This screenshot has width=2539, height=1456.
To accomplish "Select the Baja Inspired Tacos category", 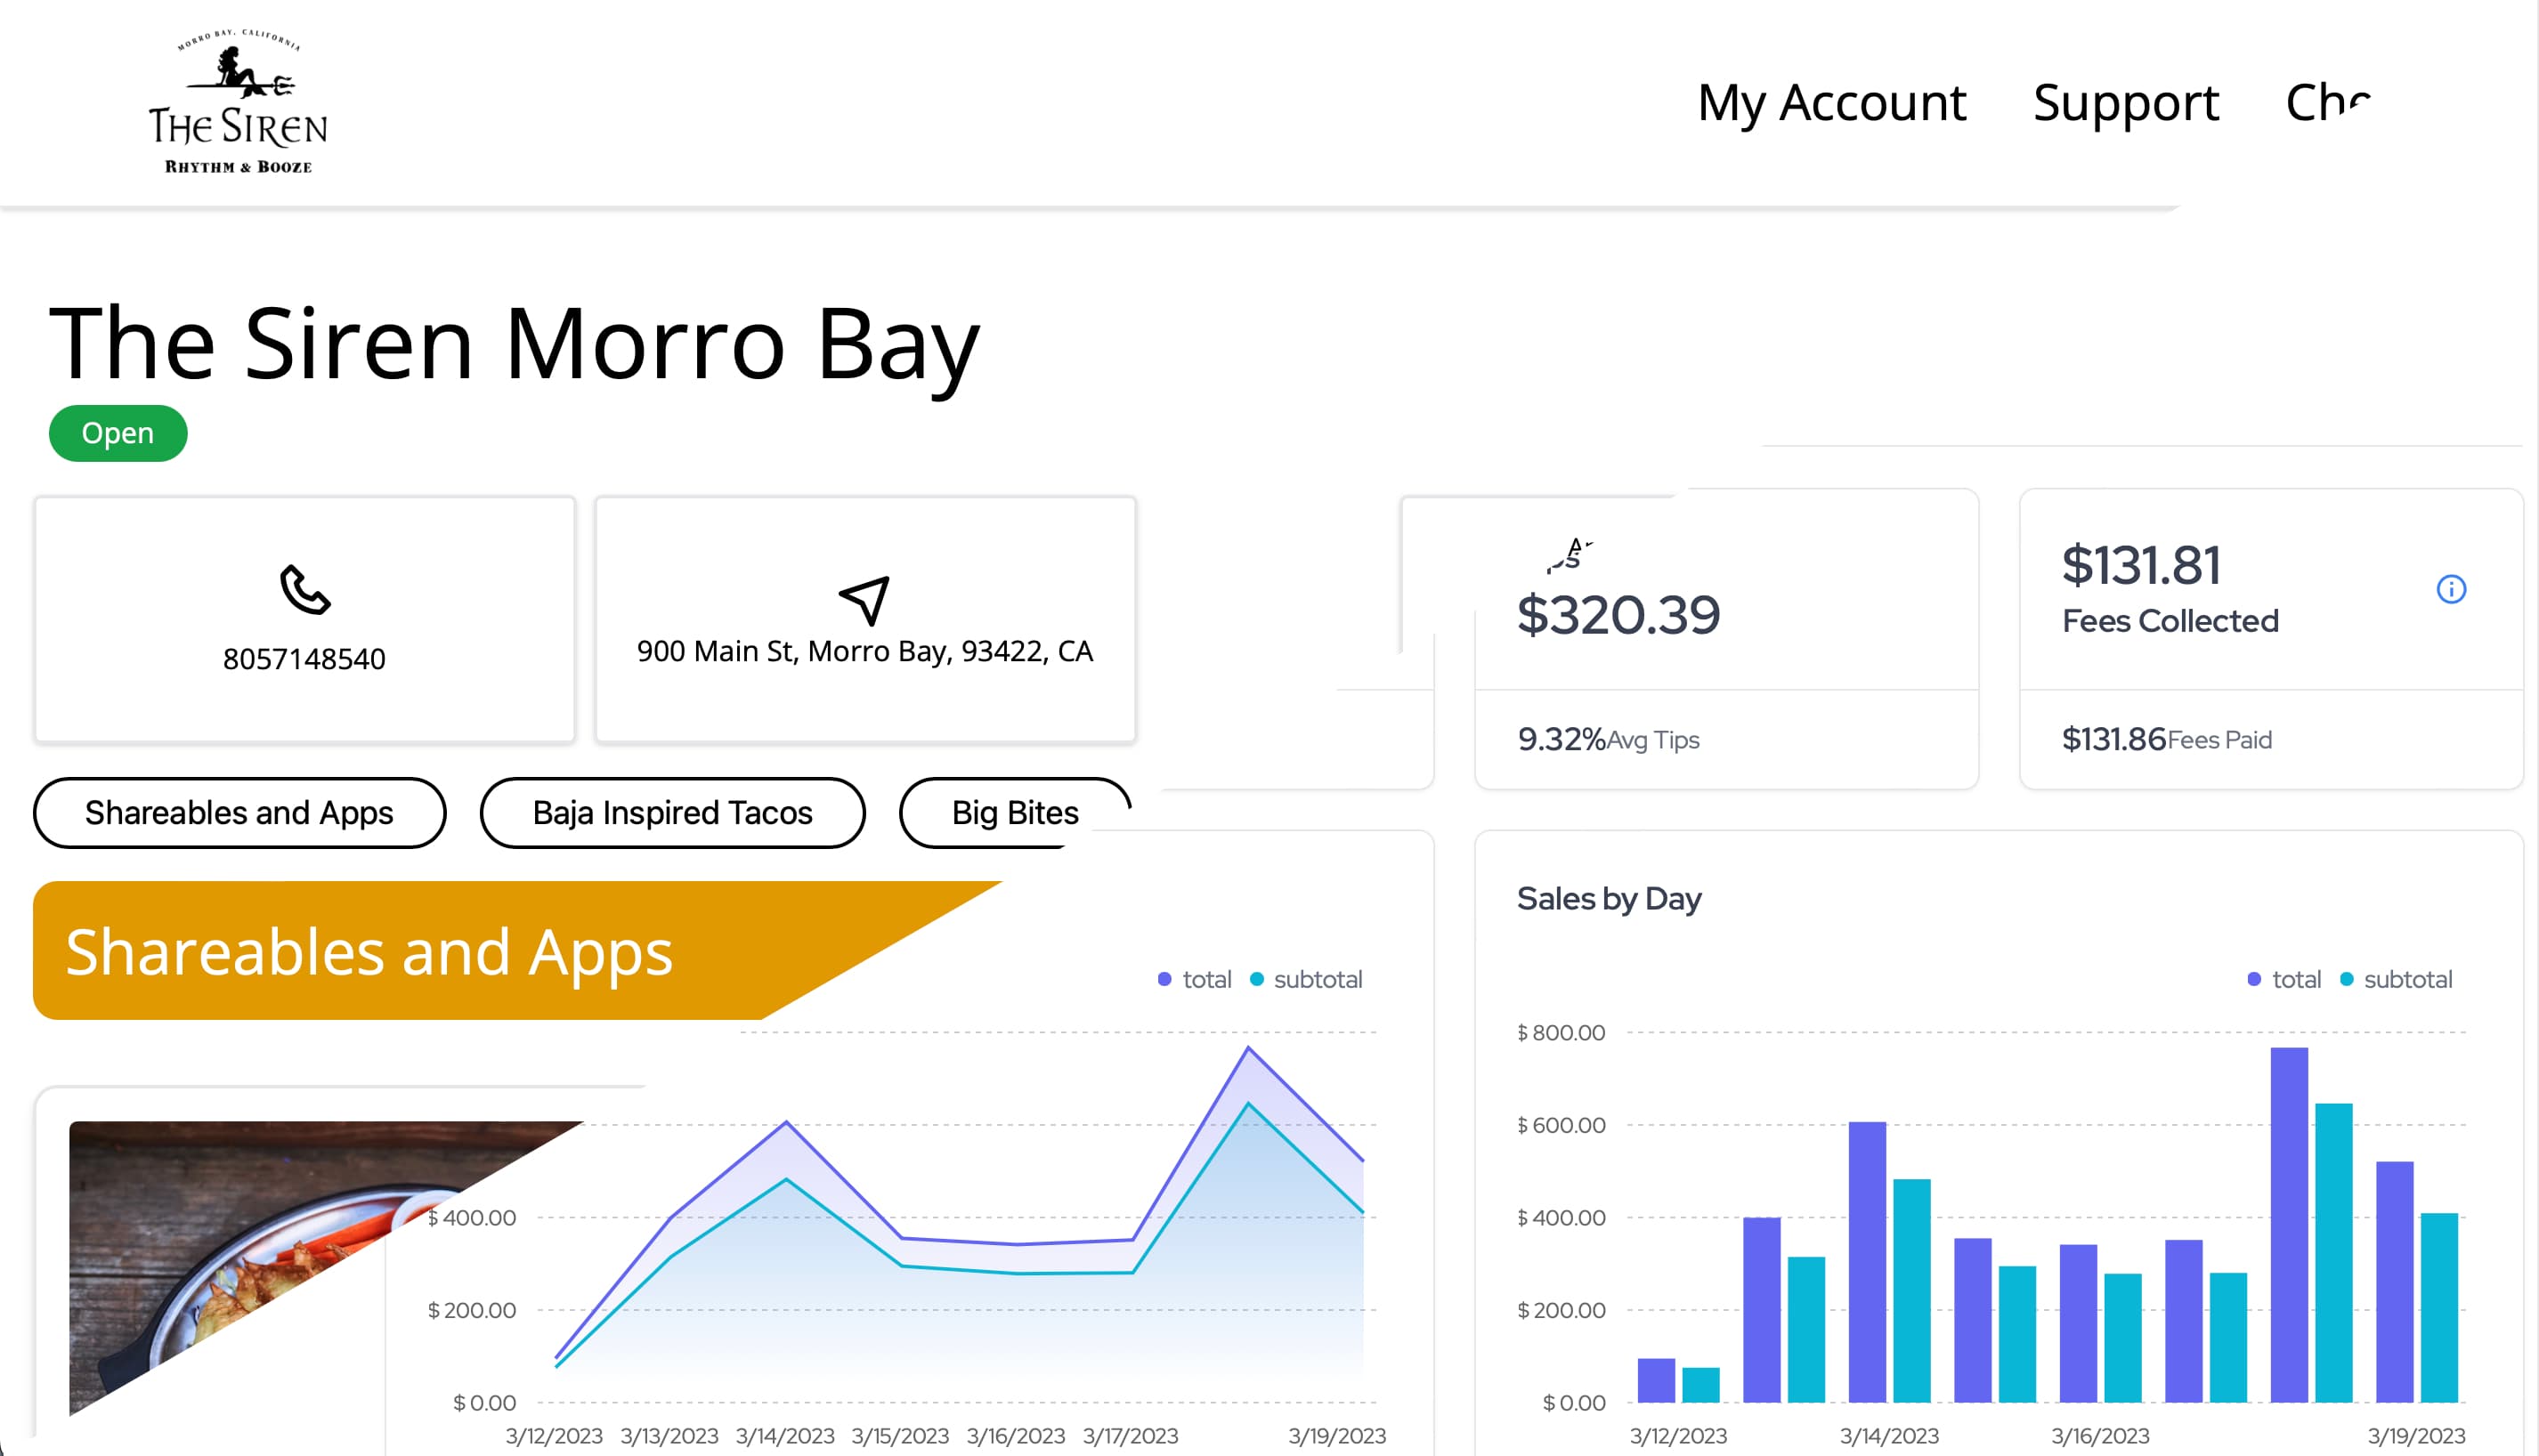I will 672,813.
